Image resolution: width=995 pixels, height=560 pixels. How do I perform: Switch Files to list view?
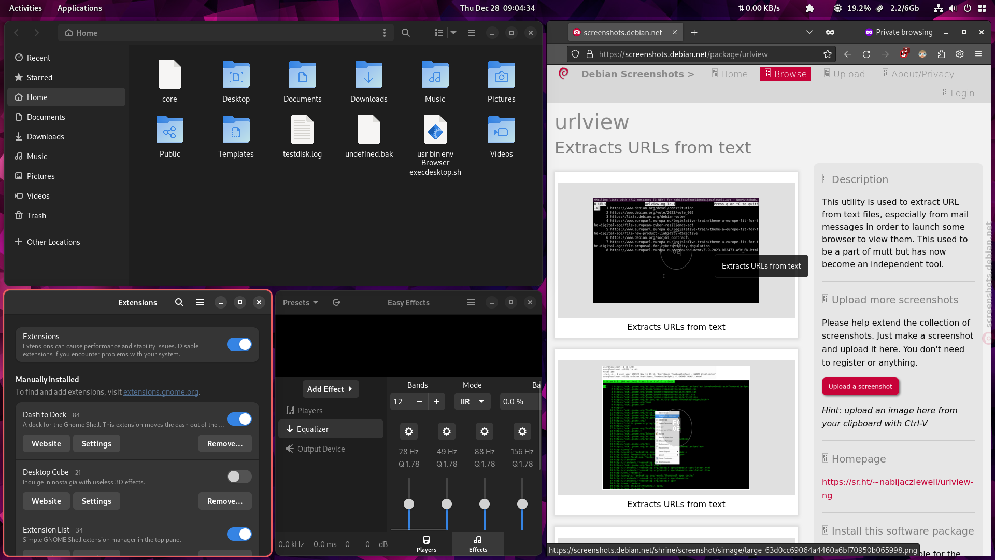438,33
